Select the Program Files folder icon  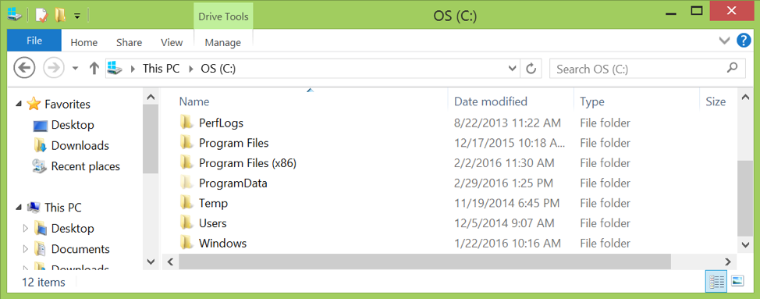[x=186, y=143]
